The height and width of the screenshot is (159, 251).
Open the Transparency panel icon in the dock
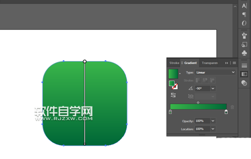click(244, 83)
